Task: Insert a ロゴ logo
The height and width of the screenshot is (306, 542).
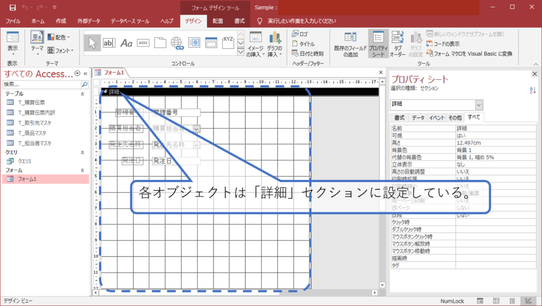Action: point(300,34)
